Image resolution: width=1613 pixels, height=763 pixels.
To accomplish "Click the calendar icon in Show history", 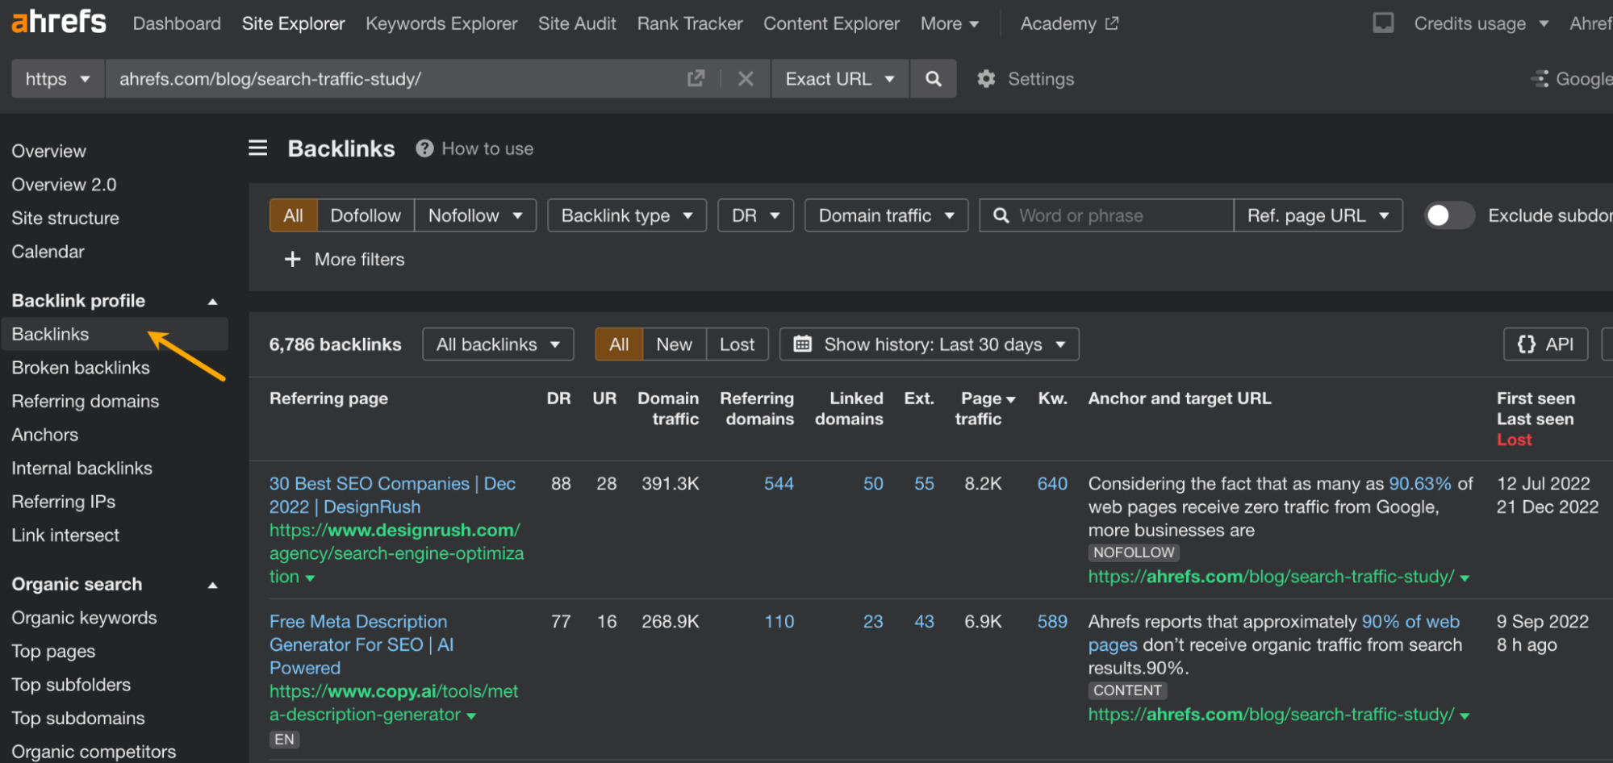I will tap(802, 344).
